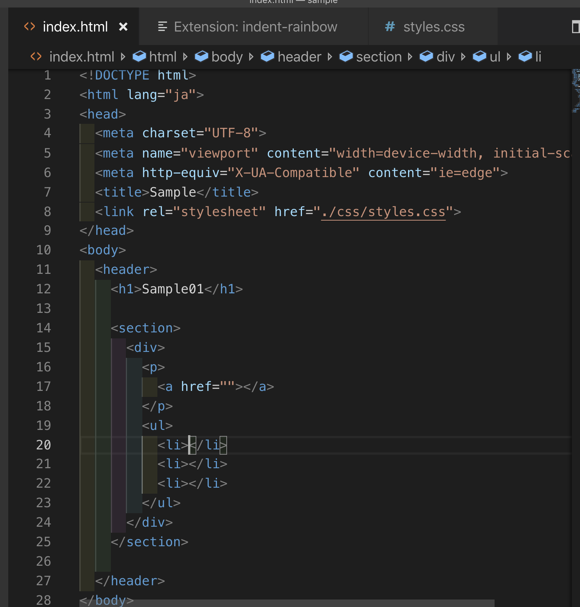Click line number 1 in gutter
Image resolution: width=580 pixels, height=607 pixels.
(x=47, y=75)
